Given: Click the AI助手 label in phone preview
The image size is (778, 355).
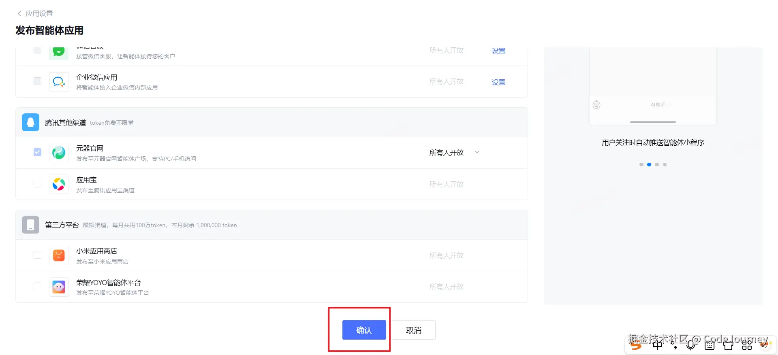Looking at the screenshot, I should 658,105.
